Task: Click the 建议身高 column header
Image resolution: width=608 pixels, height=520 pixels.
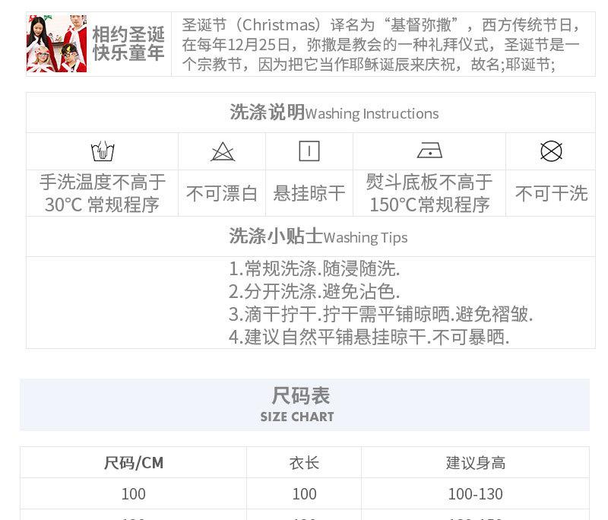Action: (x=475, y=462)
